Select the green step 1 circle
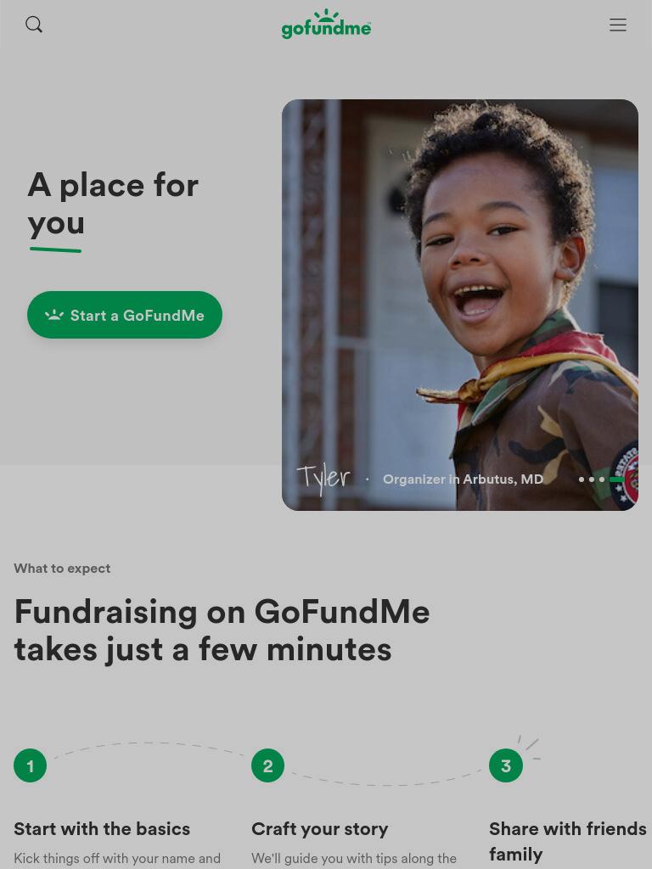This screenshot has width=652, height=869. (30, 765)
